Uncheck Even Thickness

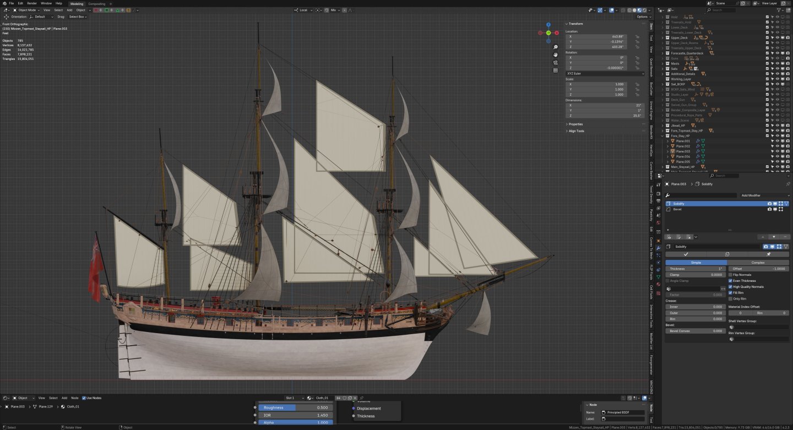[x=730, y=281]
